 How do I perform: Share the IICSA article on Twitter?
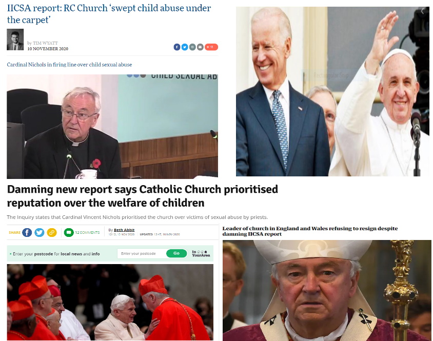185,47
